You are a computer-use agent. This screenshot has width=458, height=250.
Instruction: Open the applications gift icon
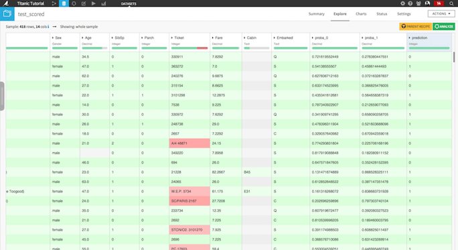pyautogui.click(x=418, y=3)
